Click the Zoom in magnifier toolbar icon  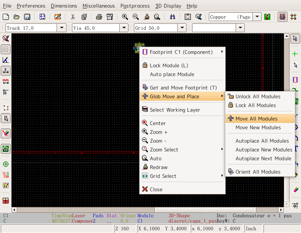coord(125,17)
